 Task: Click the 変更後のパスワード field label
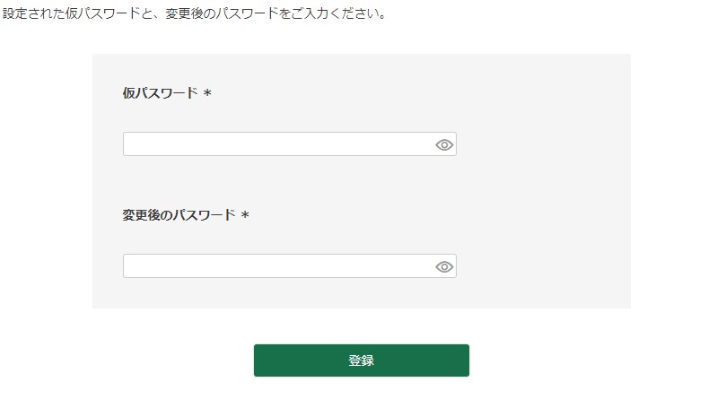[179, 215]
